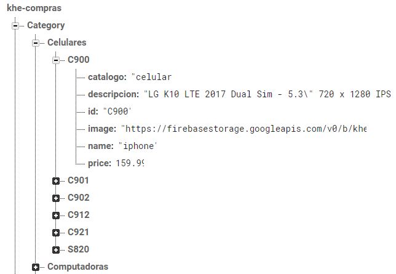Screen dimensions: 396x274
Task: Collapse the Category node
Action: (15, 26)
